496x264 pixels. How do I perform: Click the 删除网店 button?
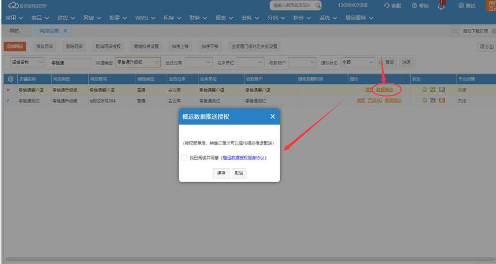pos(74,46)
